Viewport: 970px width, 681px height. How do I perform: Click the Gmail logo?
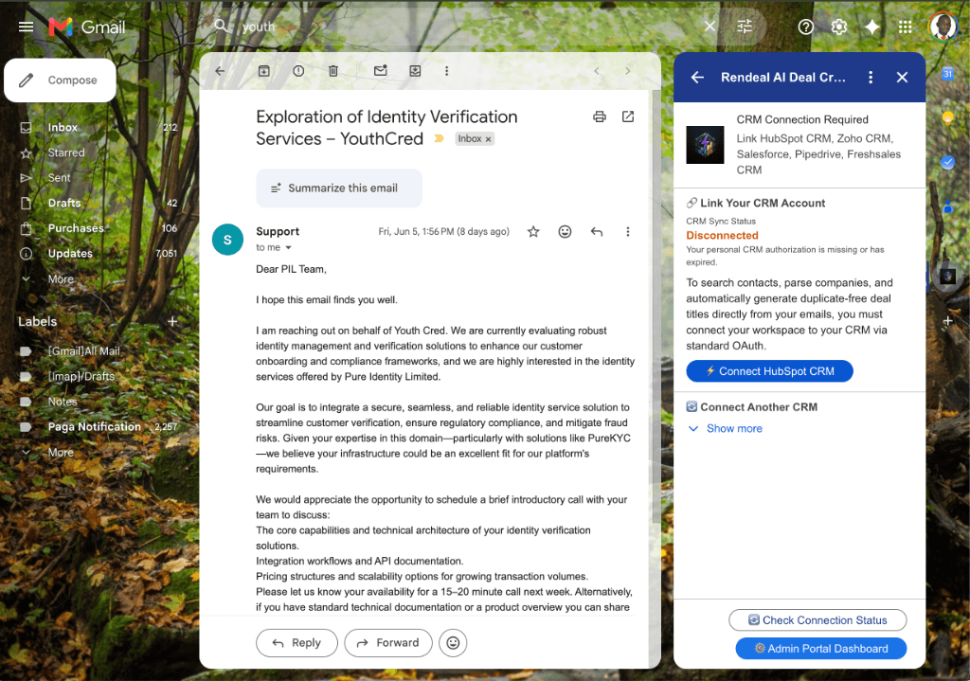coord(87,27)
